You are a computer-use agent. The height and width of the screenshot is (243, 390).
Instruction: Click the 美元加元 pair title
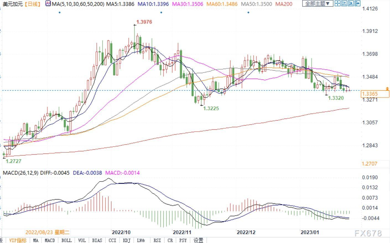coord(12,4)
